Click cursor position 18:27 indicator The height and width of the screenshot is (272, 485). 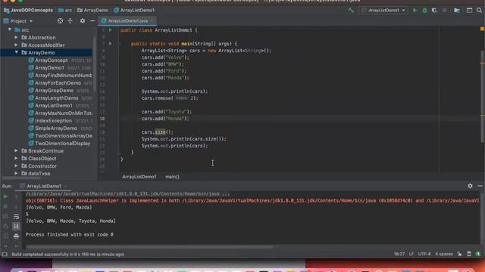point(399,254)
